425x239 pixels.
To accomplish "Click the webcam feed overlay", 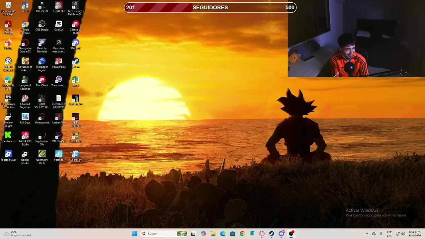I will [x=356, y=39].
